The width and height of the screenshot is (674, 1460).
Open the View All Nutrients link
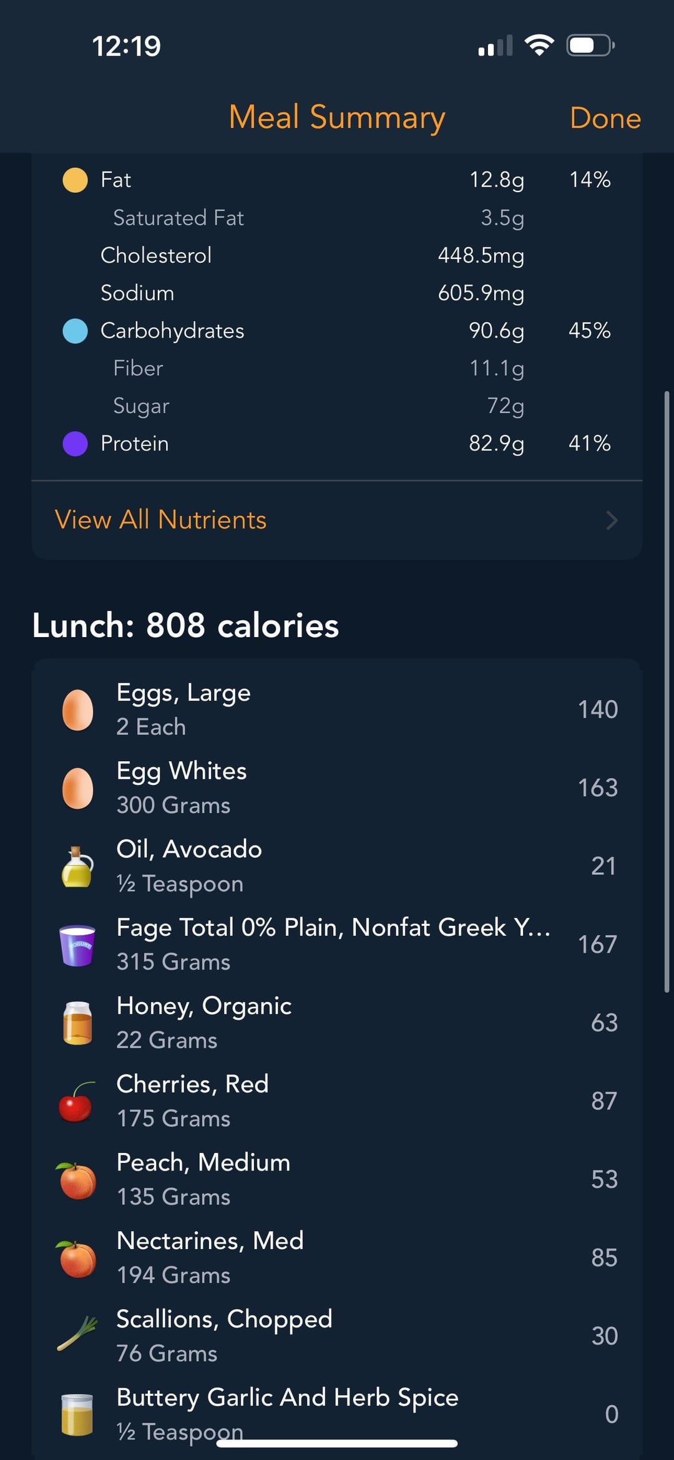click(161, 520)
